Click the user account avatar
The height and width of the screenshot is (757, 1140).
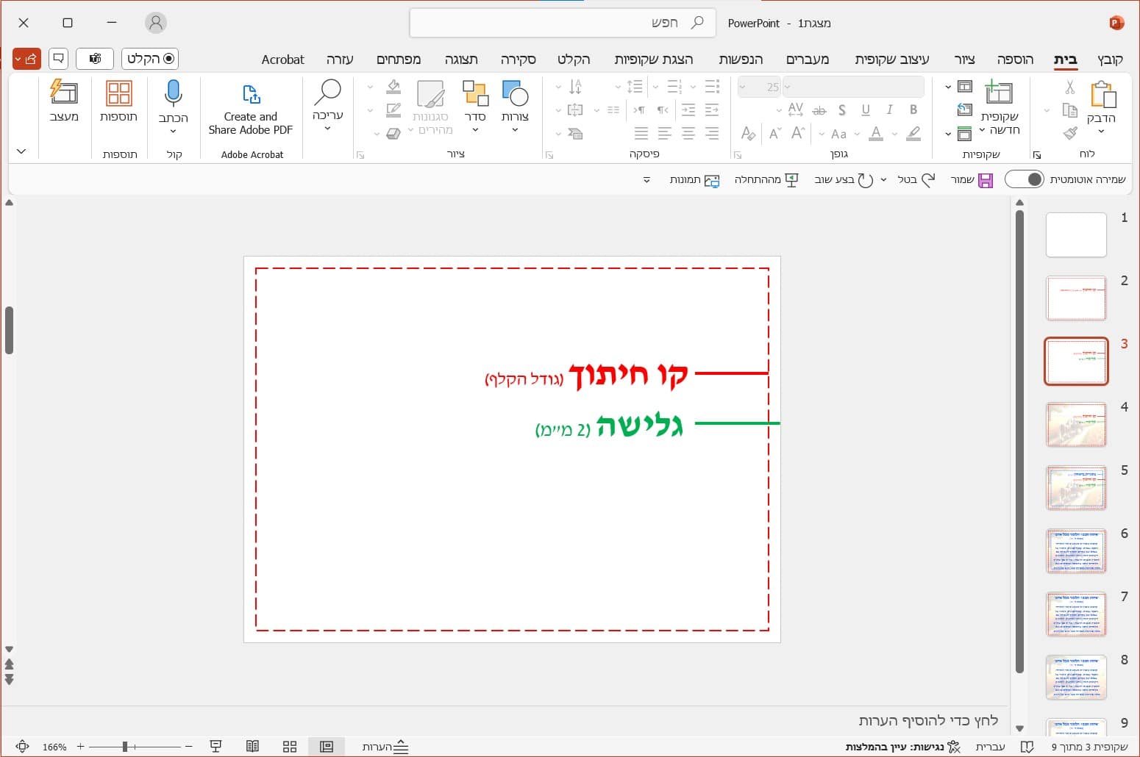click(x=156, y=23)
